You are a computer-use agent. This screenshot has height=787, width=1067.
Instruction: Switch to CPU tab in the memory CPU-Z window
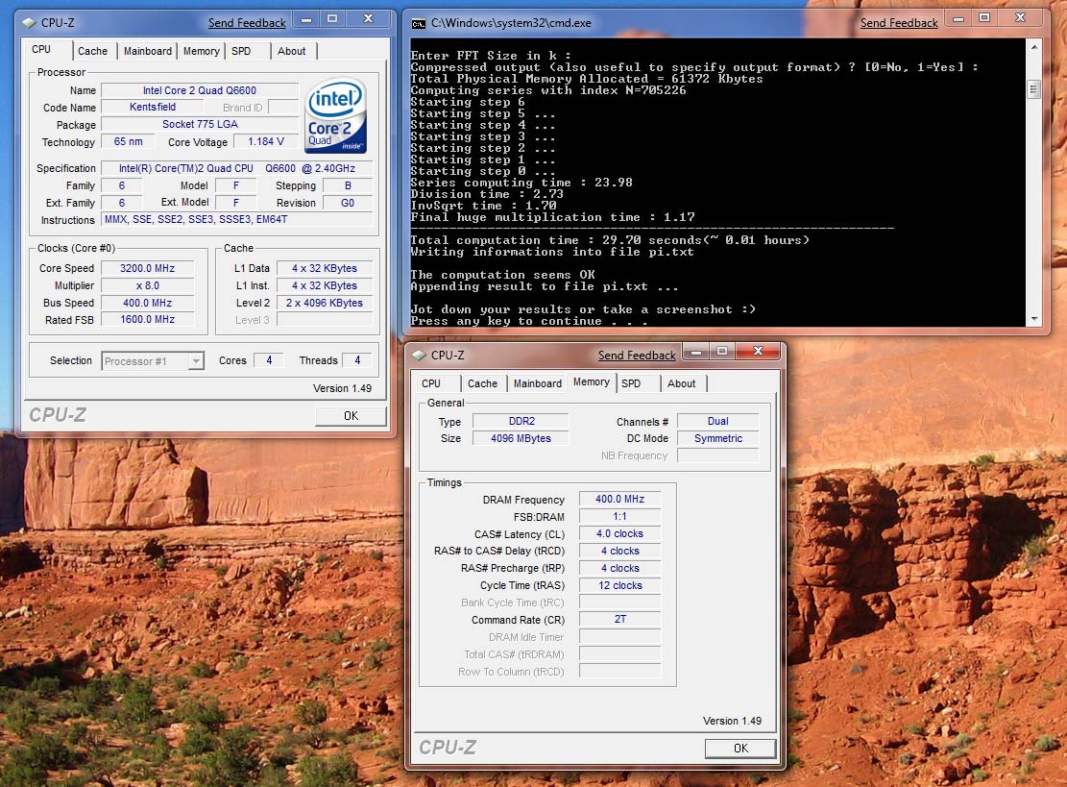pos(431,383)
